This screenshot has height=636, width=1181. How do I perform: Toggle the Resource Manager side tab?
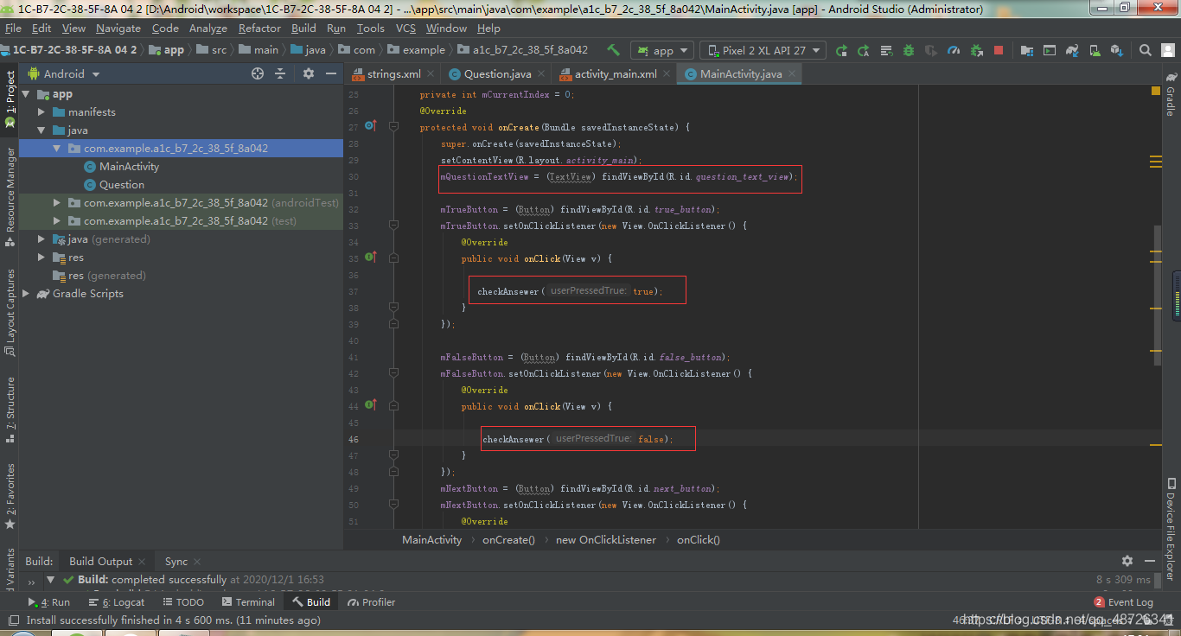(x=10, y=196)
